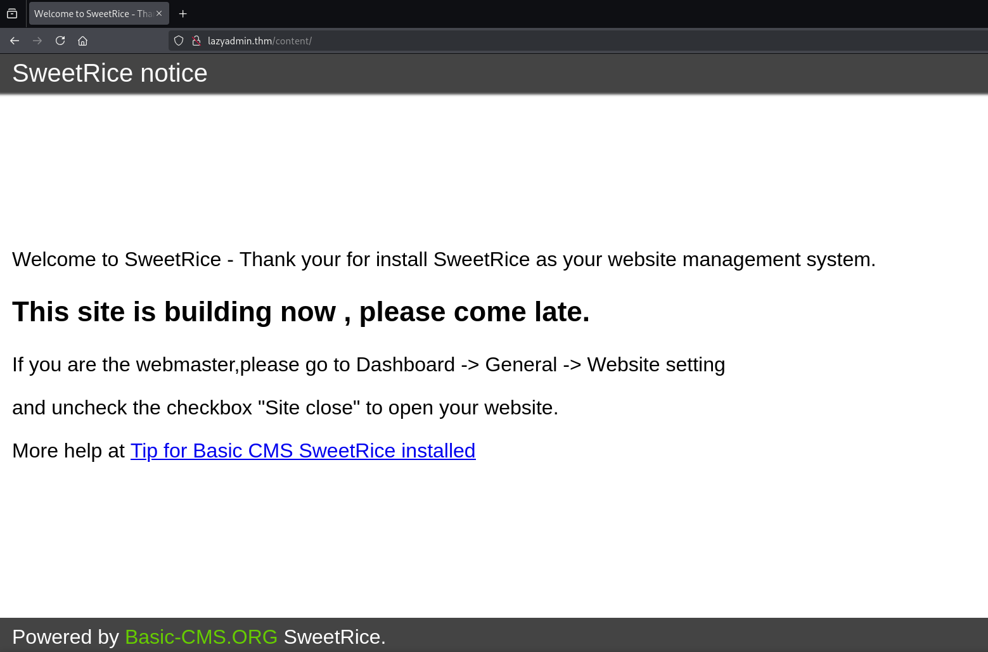This screenshot has width=988, height=652.
Task: Click the 'Welcome to SweetRice' paragraph text
Action: pos(444,260)
